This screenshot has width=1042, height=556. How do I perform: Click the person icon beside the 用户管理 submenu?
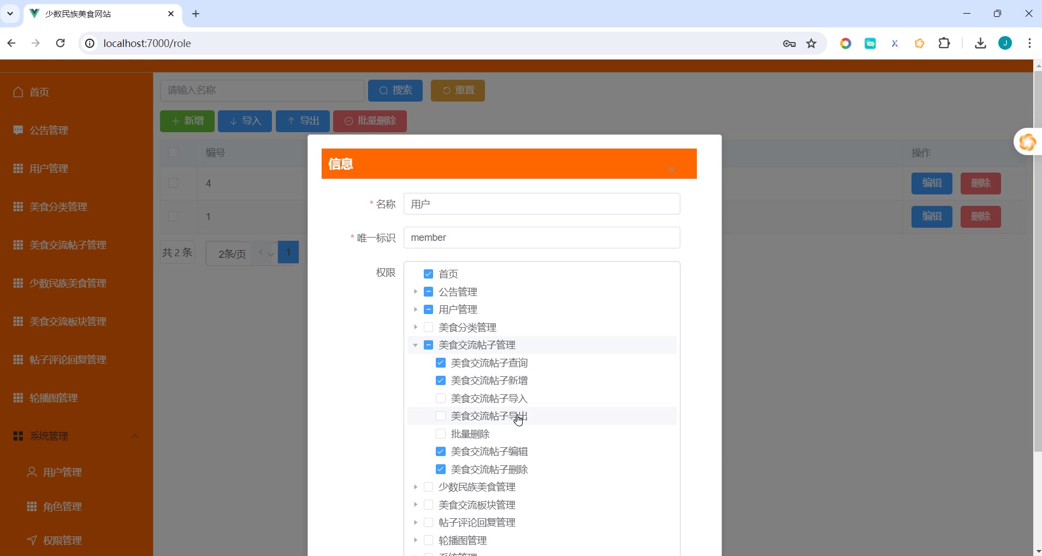pyautogui.click(x=32, y=472)
